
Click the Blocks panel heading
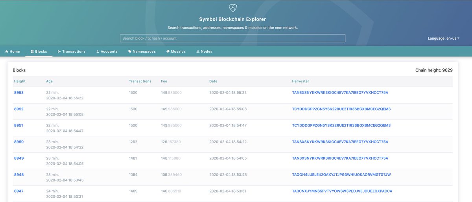19,70
